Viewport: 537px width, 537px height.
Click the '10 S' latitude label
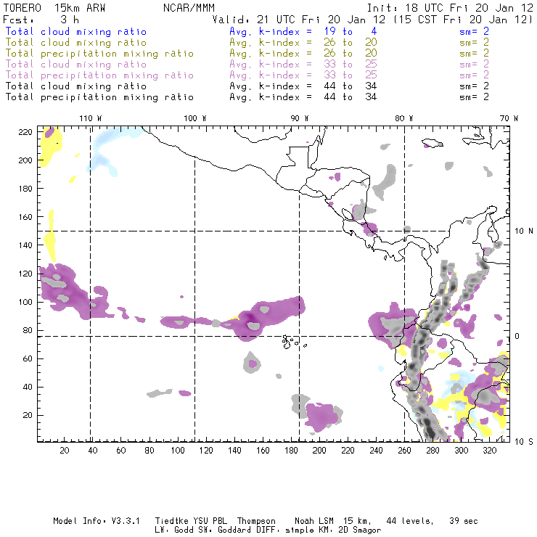click(x=524, y=442)
